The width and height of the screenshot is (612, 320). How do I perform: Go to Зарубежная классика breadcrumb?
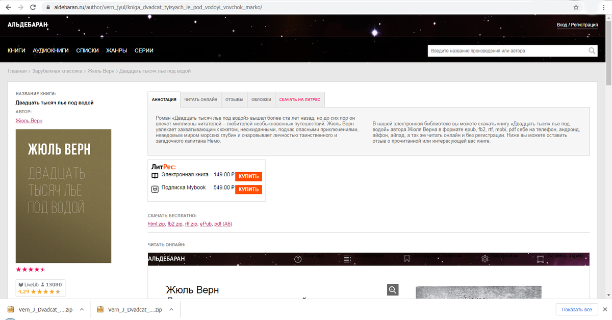pyautogui.click(x=57, y=71)
